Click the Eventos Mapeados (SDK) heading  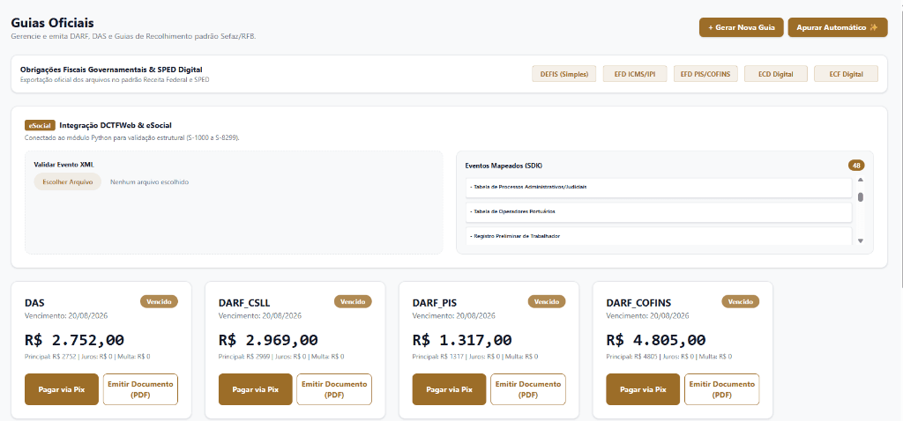504,166
